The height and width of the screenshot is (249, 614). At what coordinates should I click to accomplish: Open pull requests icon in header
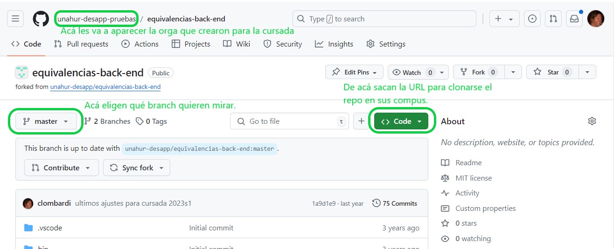pos(553,19)
